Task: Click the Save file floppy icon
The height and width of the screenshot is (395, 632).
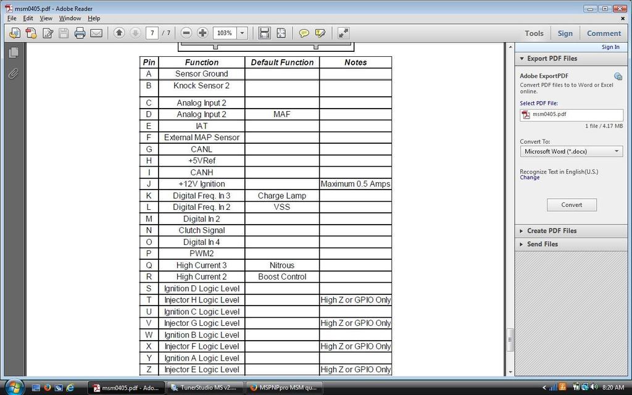Action: tap(64, 33)
